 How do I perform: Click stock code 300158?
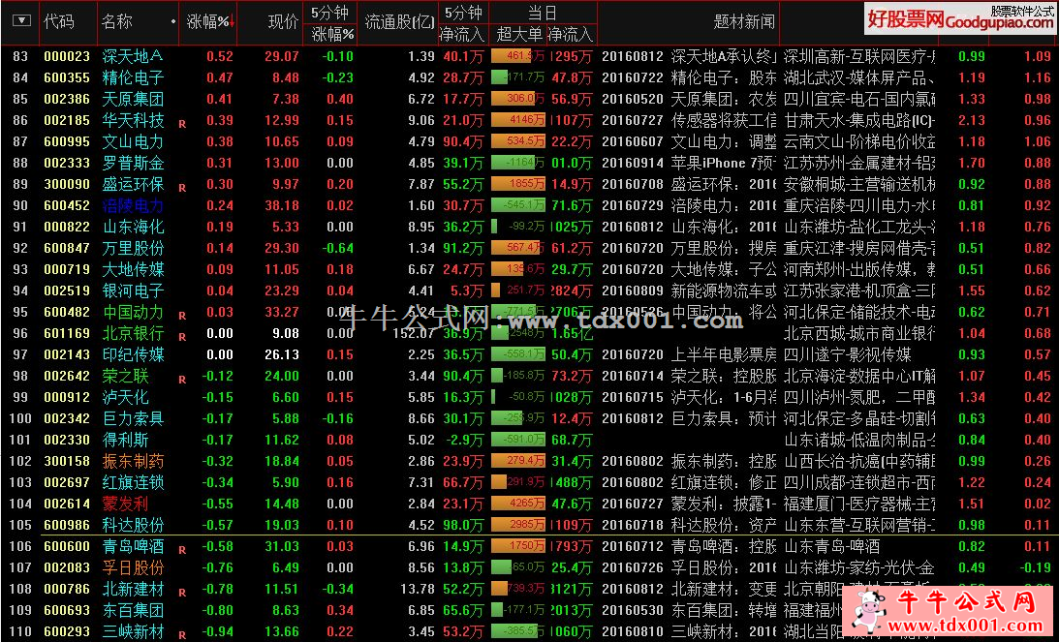point(67,461)
